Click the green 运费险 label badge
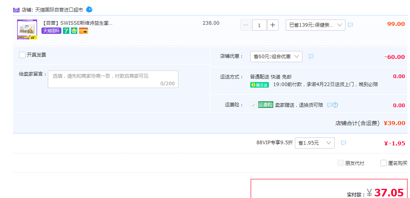Screen dimensions: 410x198 tap(266, 105)
